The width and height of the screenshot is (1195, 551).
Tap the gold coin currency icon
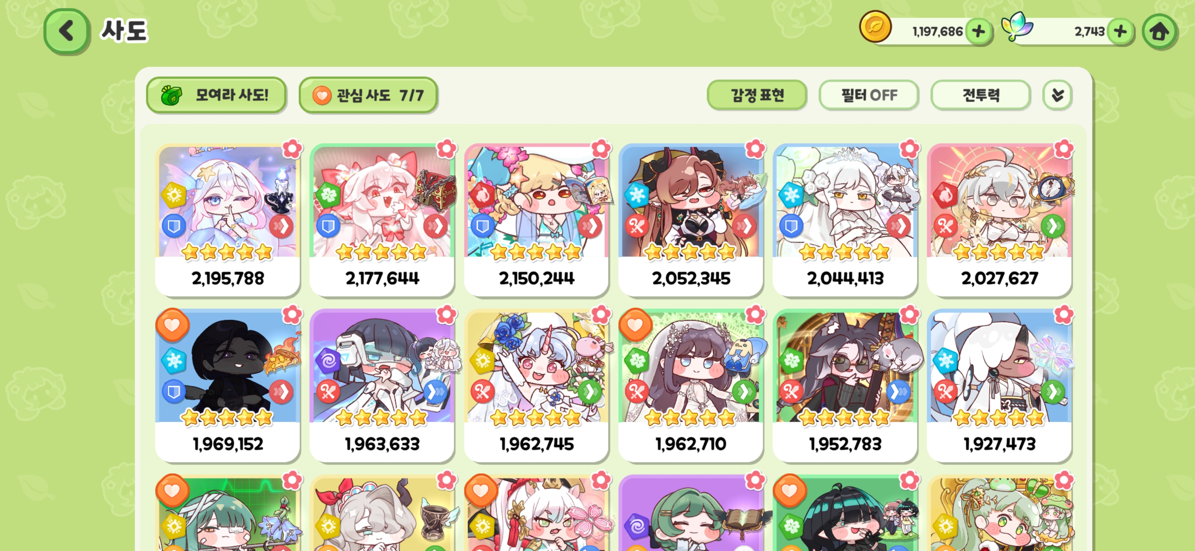tap(875, 27)
